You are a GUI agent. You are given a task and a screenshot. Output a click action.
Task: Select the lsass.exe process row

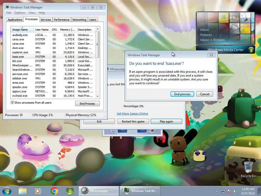click(x=53, y=57)
